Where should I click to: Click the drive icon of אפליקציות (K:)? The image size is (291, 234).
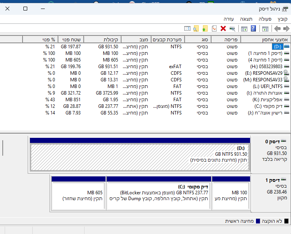287,100
